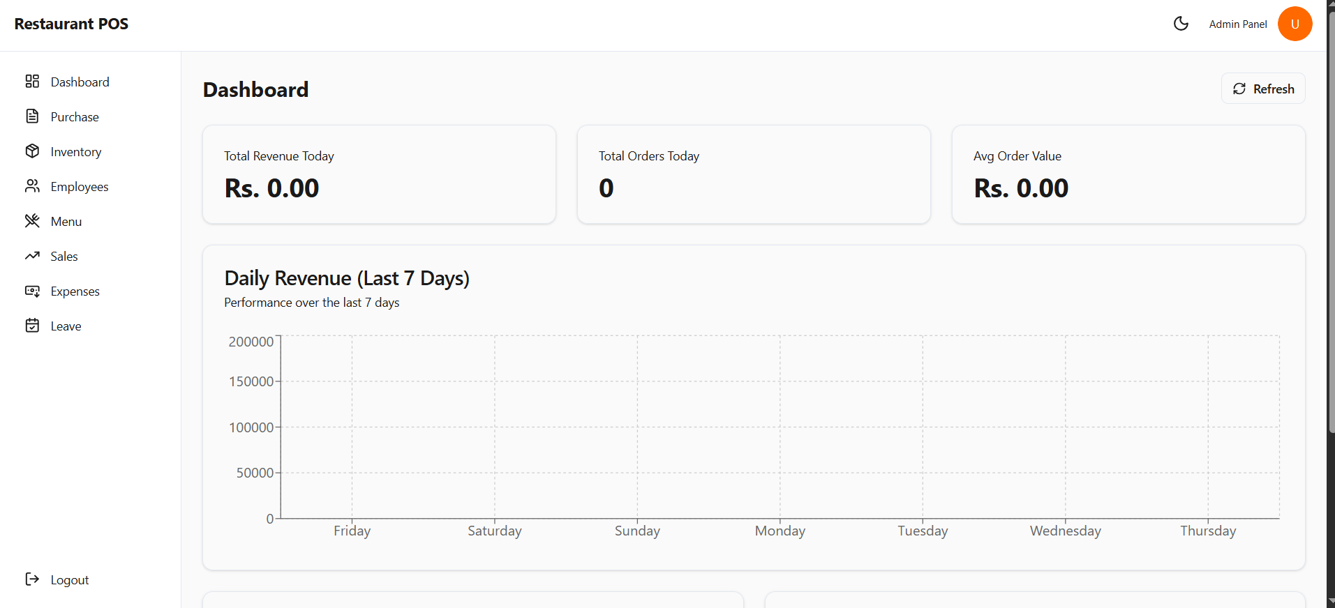This screenshot has height=608, width=1335.
Task: Click the Purchase document icon
Action: tap(32, 116)
